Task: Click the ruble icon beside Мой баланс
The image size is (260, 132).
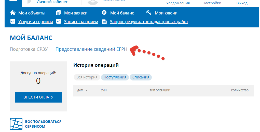Action: (104, 12)
